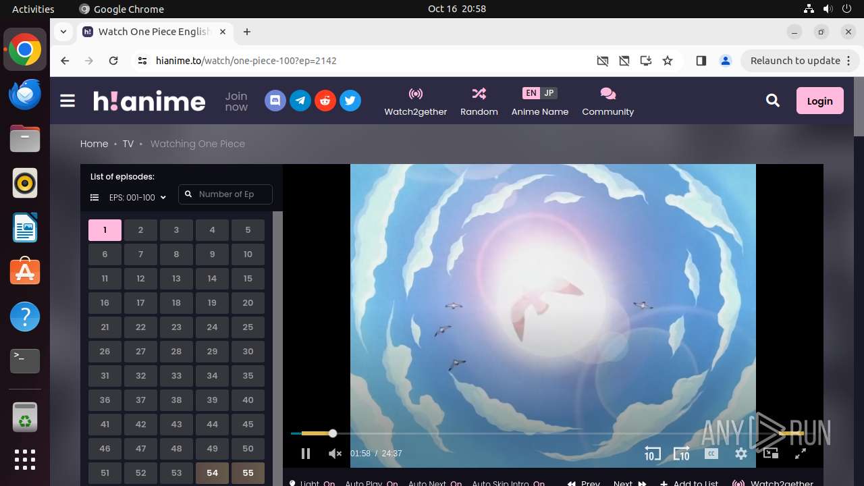
Task: Open Watch2gether from the top nav
Action: pos(416,101)
